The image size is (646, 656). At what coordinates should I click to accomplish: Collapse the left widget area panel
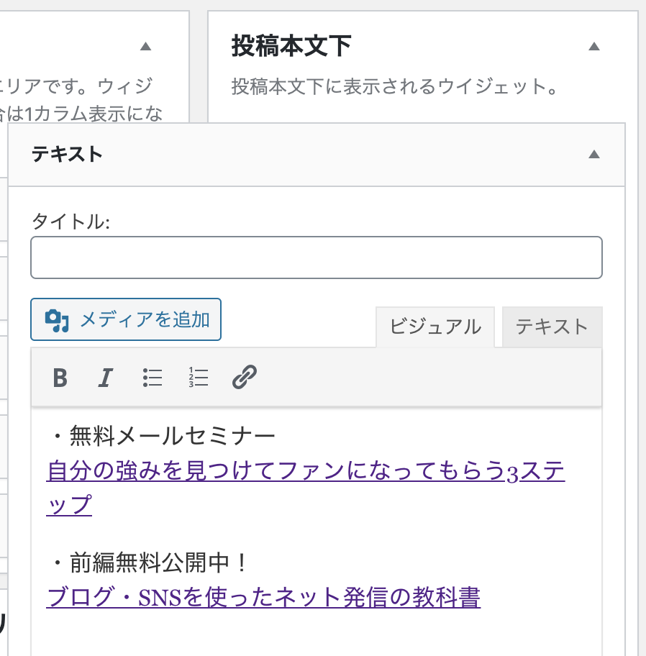pos(145,45)
